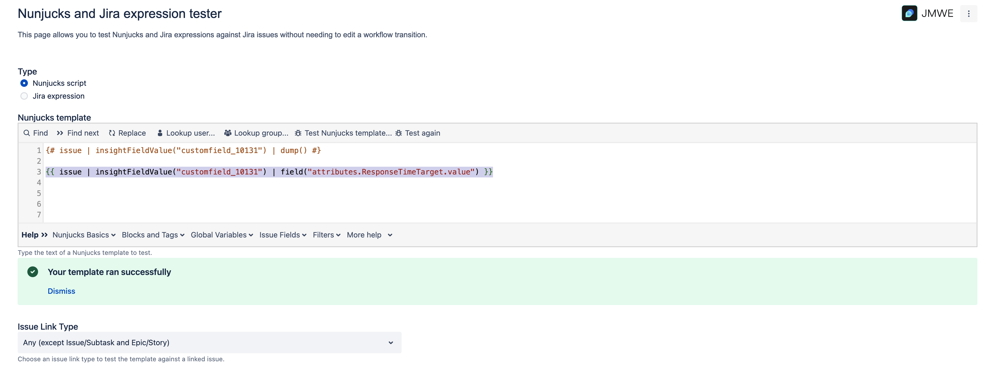Screen dimensions: 1001x372
Task: Open the three-dot more options menu
Action: tap(968, 14)
